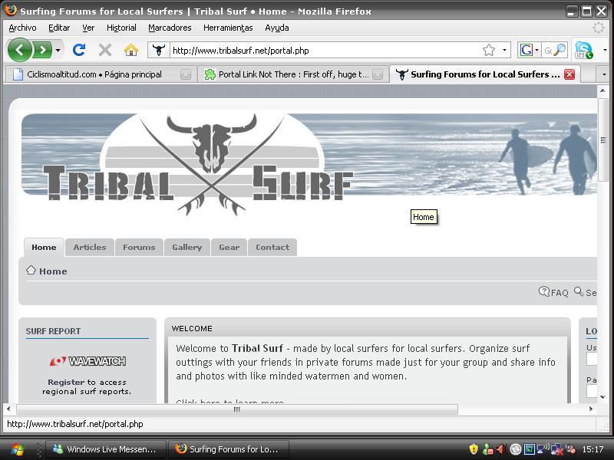Open the FAQ link
Screen dimensions: 614x460
(560, 293)
